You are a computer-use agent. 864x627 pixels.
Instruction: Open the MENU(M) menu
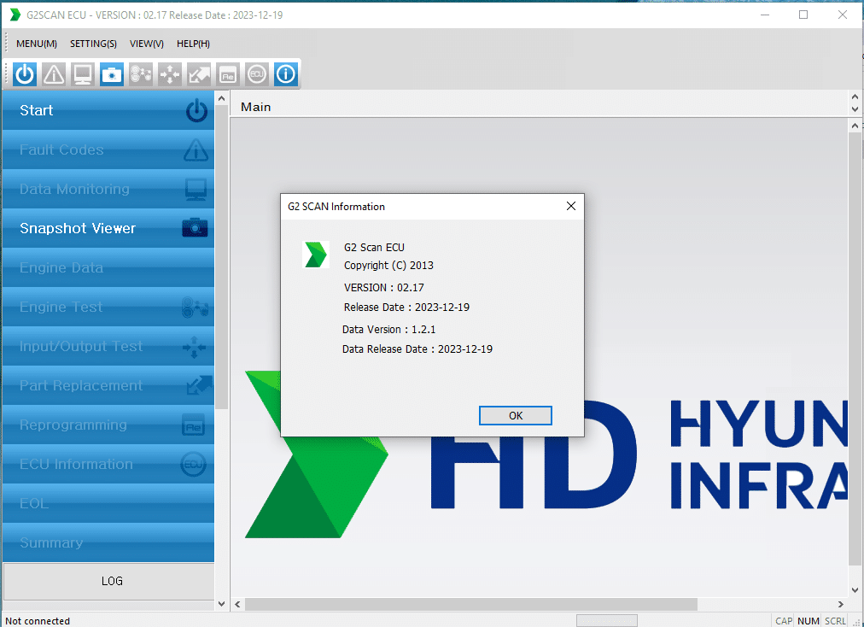pos(36,44)
